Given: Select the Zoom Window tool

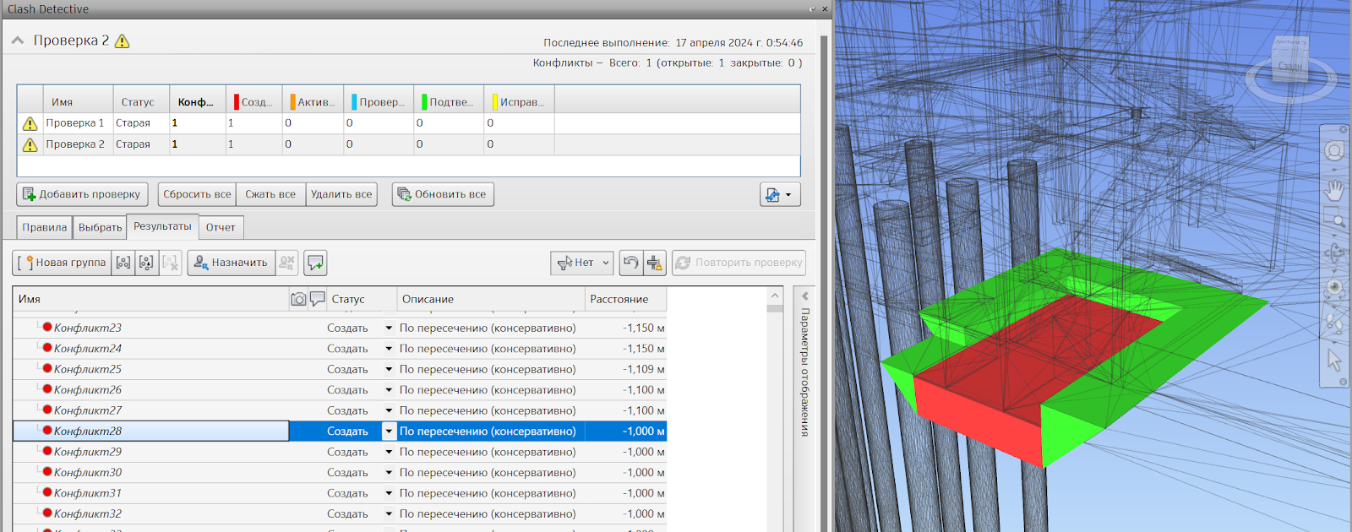Looking at the screenshot, I should click(x=1334, y=219).
